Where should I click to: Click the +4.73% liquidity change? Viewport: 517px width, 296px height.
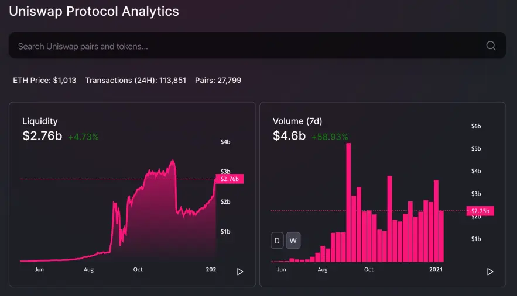click(x=83, y=137)
